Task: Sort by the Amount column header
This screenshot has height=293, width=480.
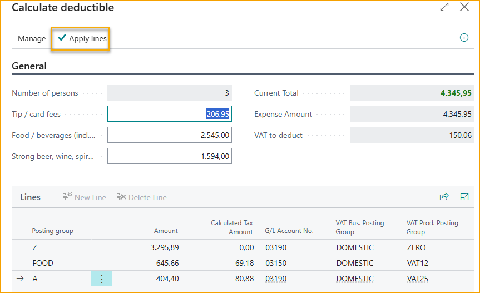Action: coord(166,231)
